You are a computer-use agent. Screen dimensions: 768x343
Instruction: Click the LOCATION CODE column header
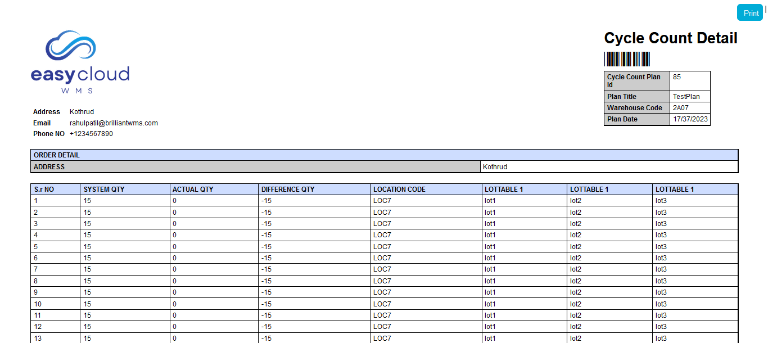tap(399, 189)
